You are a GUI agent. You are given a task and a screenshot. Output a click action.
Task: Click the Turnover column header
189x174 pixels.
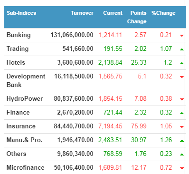[82, 13]
